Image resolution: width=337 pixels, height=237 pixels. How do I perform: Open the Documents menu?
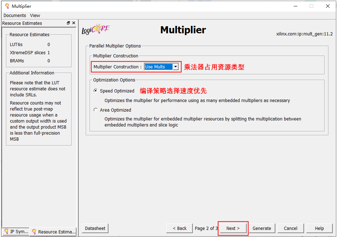pos(15,15)
